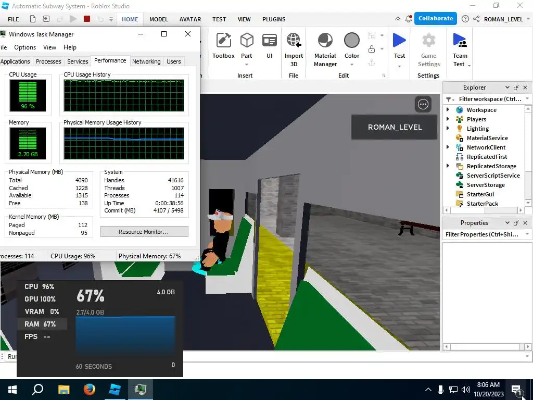Open Explorer filter options funnel dropdown
The image size is (533, 400).
coord(450,99)
